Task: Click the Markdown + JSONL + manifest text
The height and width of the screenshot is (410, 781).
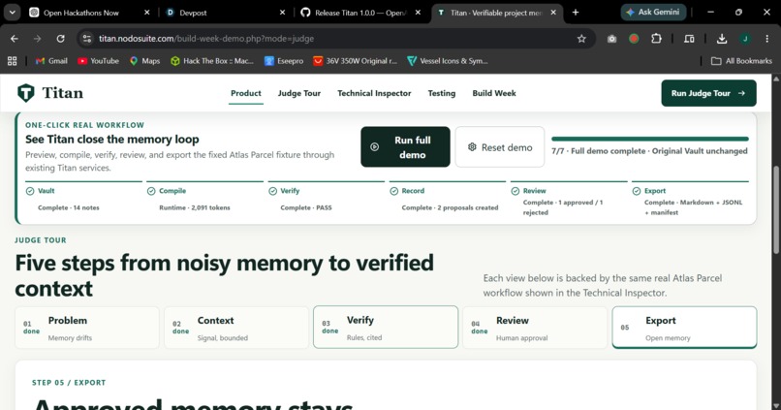Action: [x=694, y=207]
